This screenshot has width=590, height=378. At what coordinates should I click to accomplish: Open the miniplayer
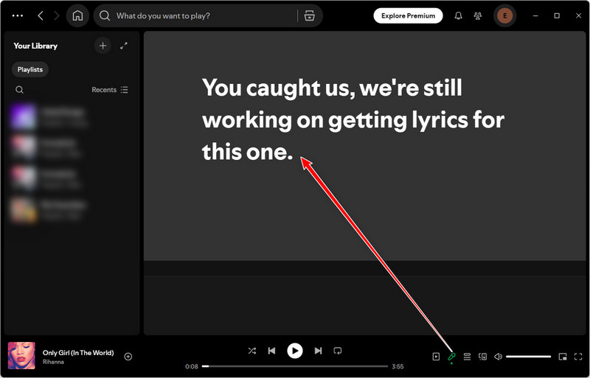(x=563, y=357)
